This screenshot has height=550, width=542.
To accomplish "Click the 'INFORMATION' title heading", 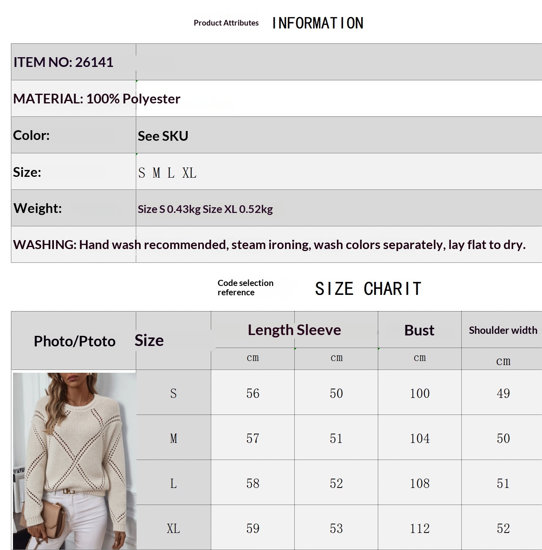I will [x=318, y=23].
